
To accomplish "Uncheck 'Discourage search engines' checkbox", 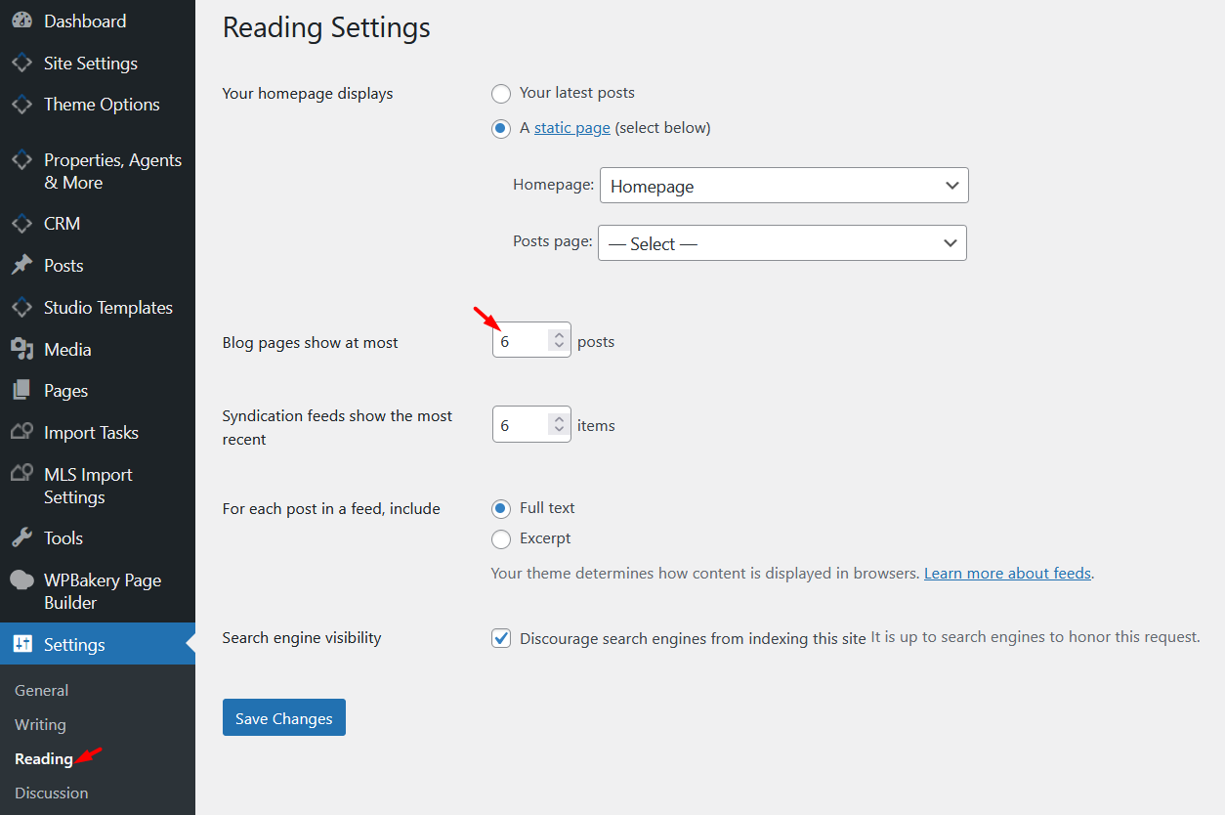I will coord(501,638).
